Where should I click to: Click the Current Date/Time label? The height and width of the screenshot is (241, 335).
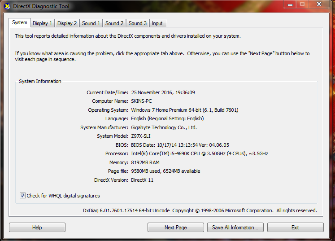(108, 92)
